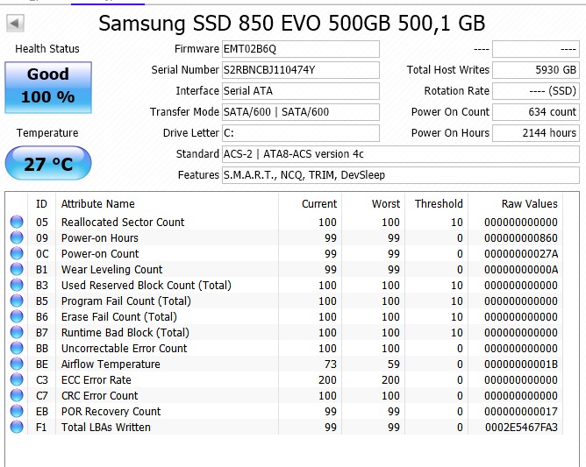Click the status orb for Uncorrectable Error Count
586x467 pixels.
tap(17, 348)
